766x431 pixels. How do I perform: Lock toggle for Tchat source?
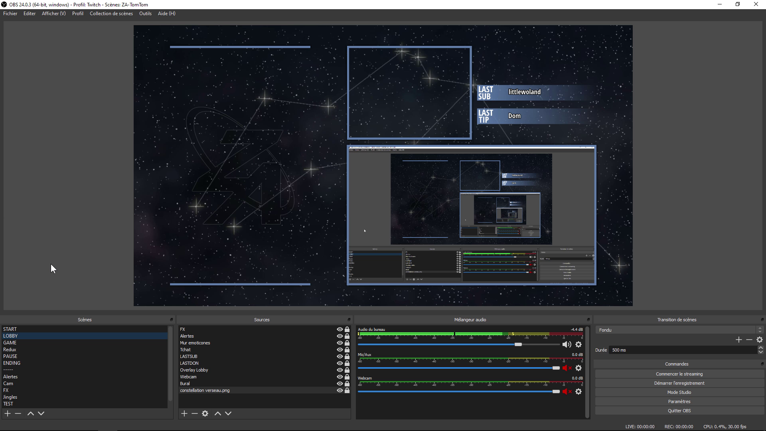347,350
